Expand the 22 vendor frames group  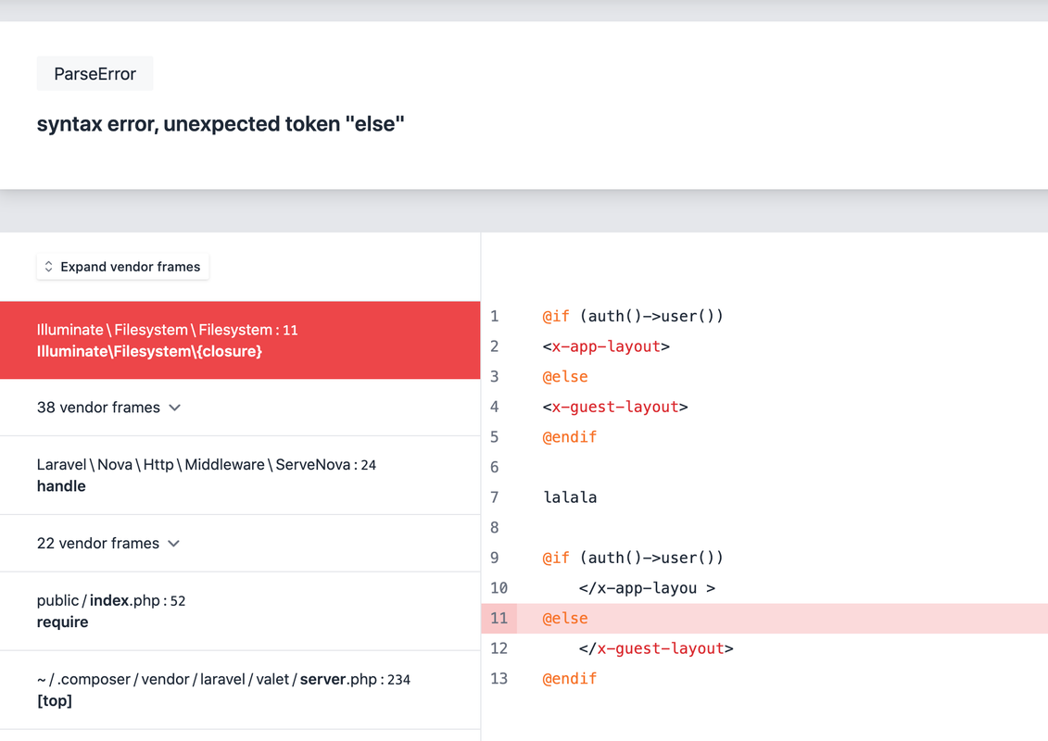tap(240, 543)
